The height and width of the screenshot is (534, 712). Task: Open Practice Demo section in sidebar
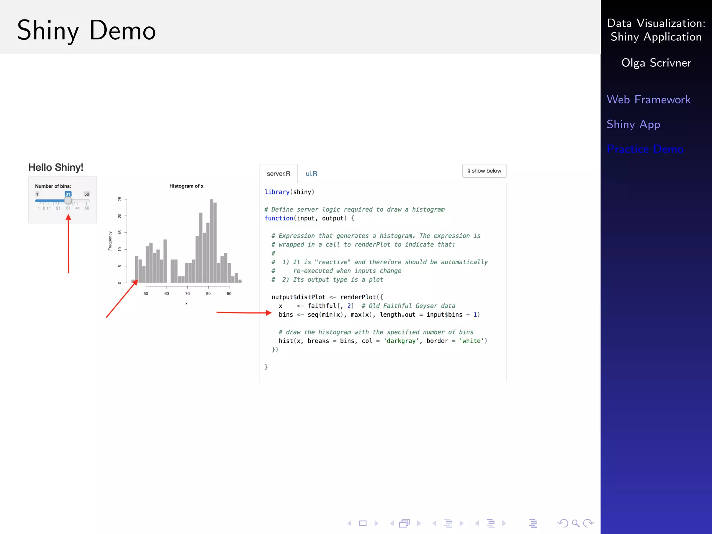point(645,149)
